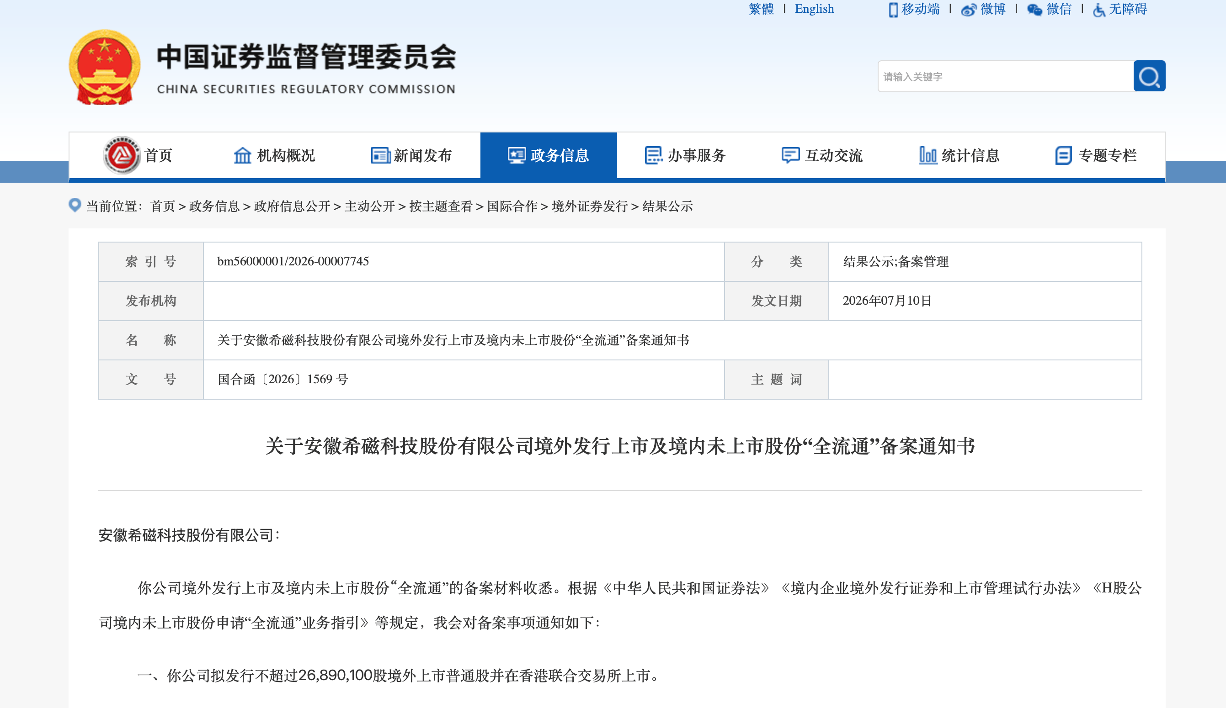
Task: Open the 无障碍 accessibility mode link
Action: pyautogui.click(x=1128, y=9)
